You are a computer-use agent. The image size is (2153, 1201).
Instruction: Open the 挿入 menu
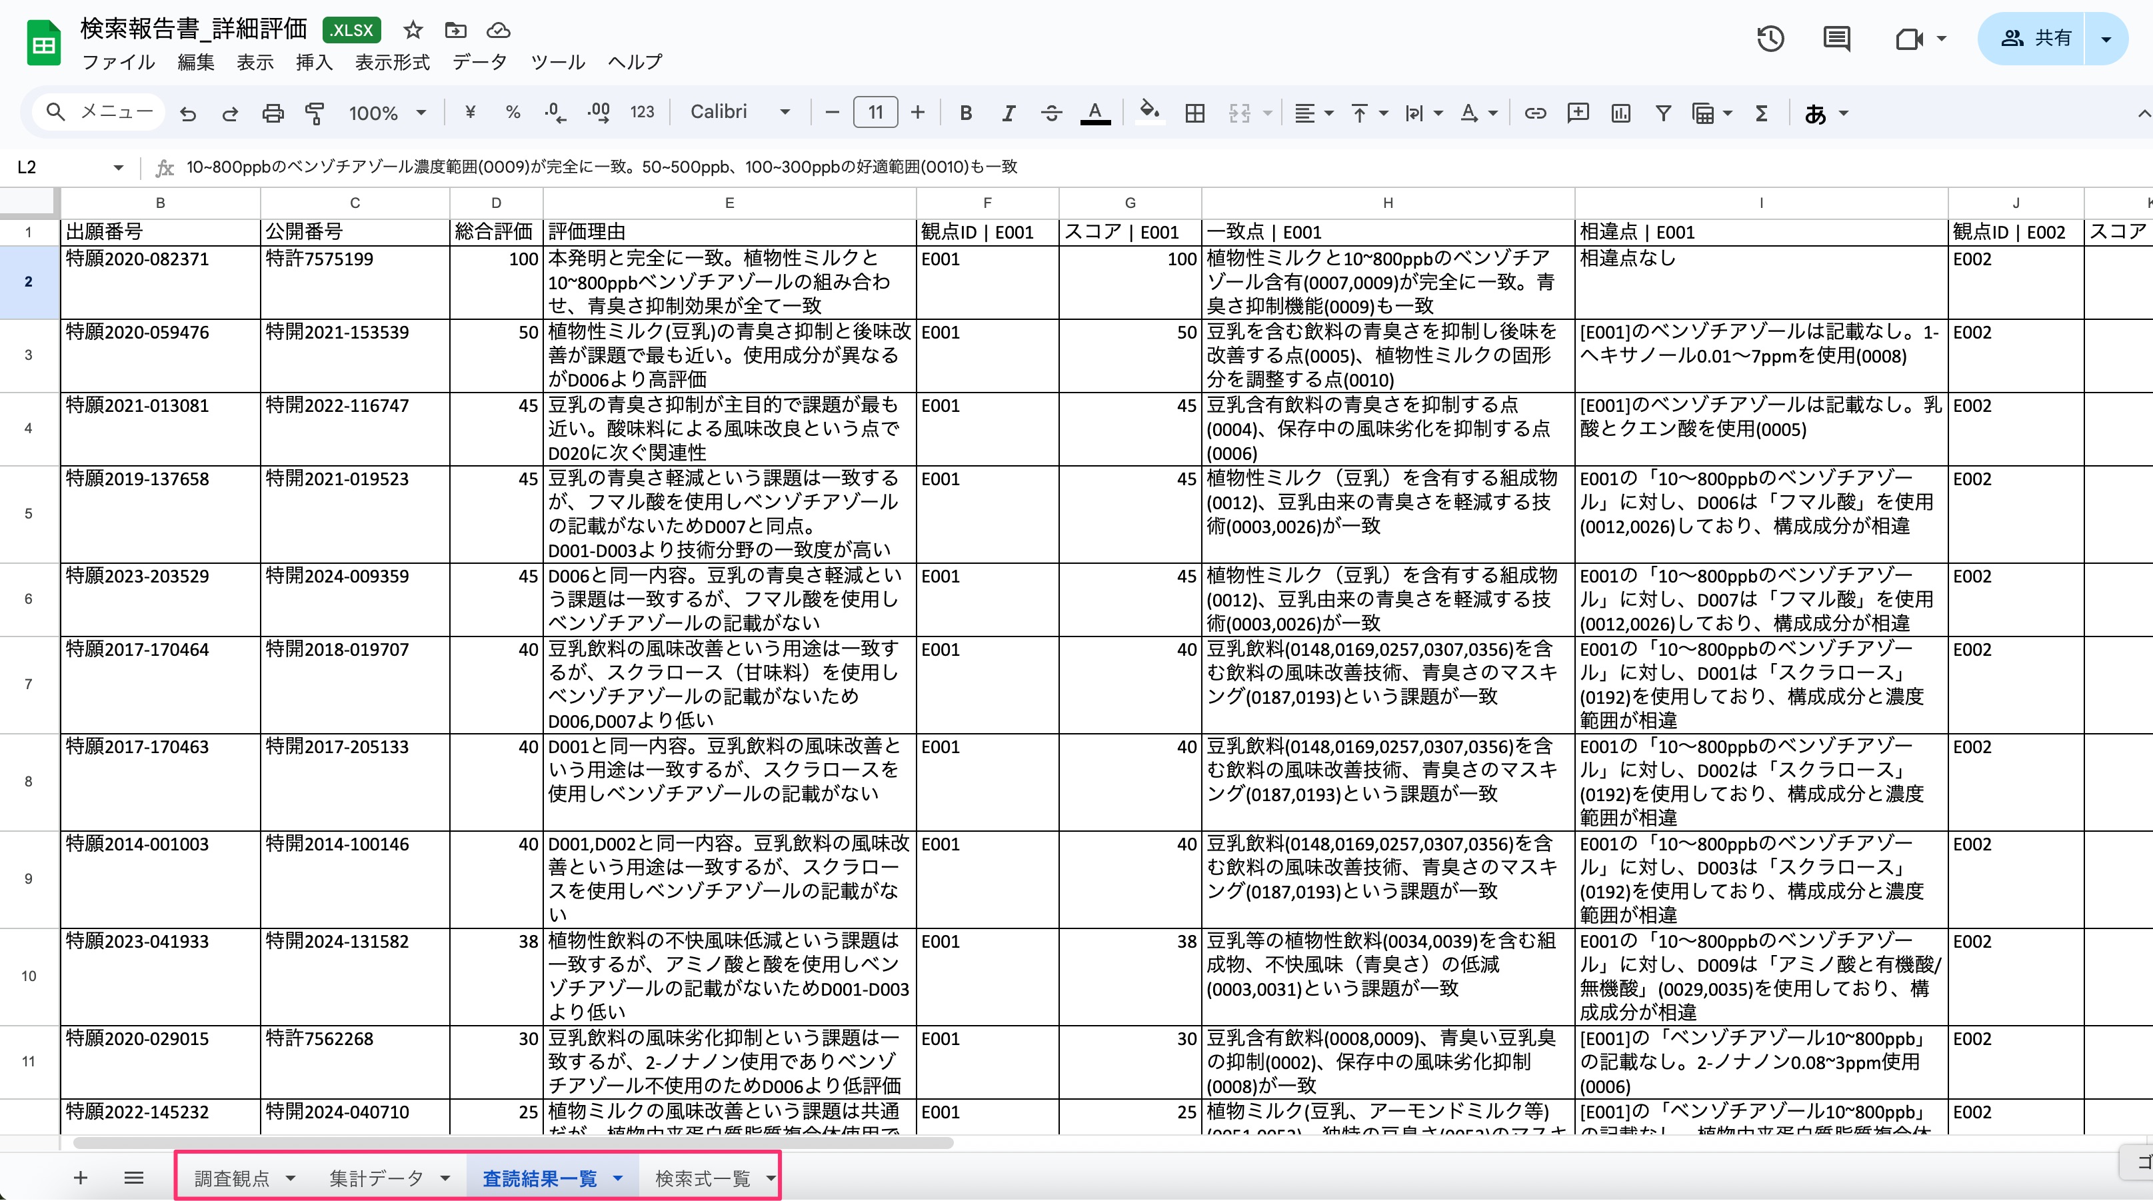point(313,63)
